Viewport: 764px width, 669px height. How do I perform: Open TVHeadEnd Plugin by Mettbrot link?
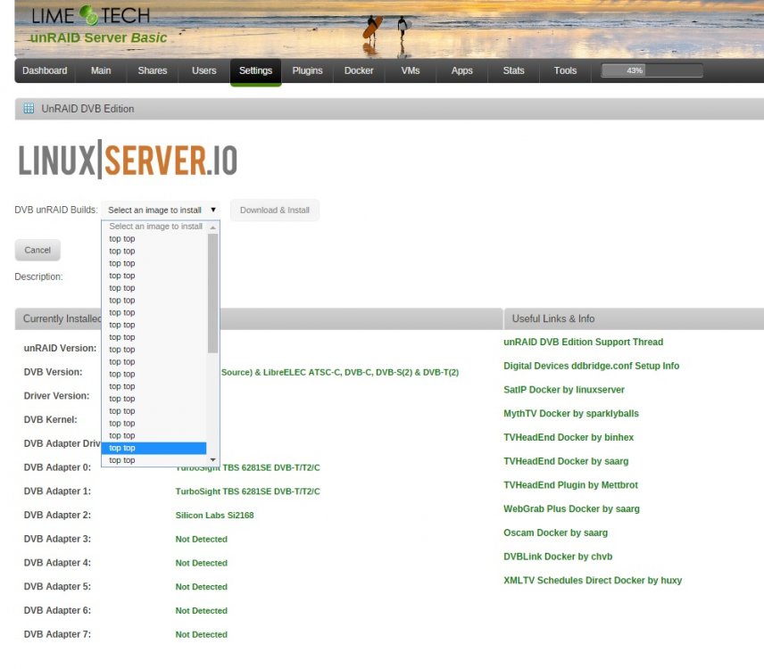[570, 485]
